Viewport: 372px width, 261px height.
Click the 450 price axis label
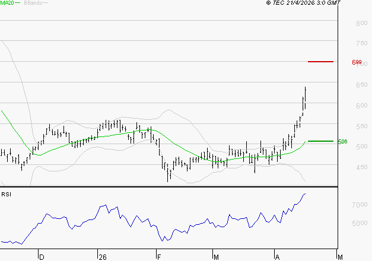click(361, 167)
